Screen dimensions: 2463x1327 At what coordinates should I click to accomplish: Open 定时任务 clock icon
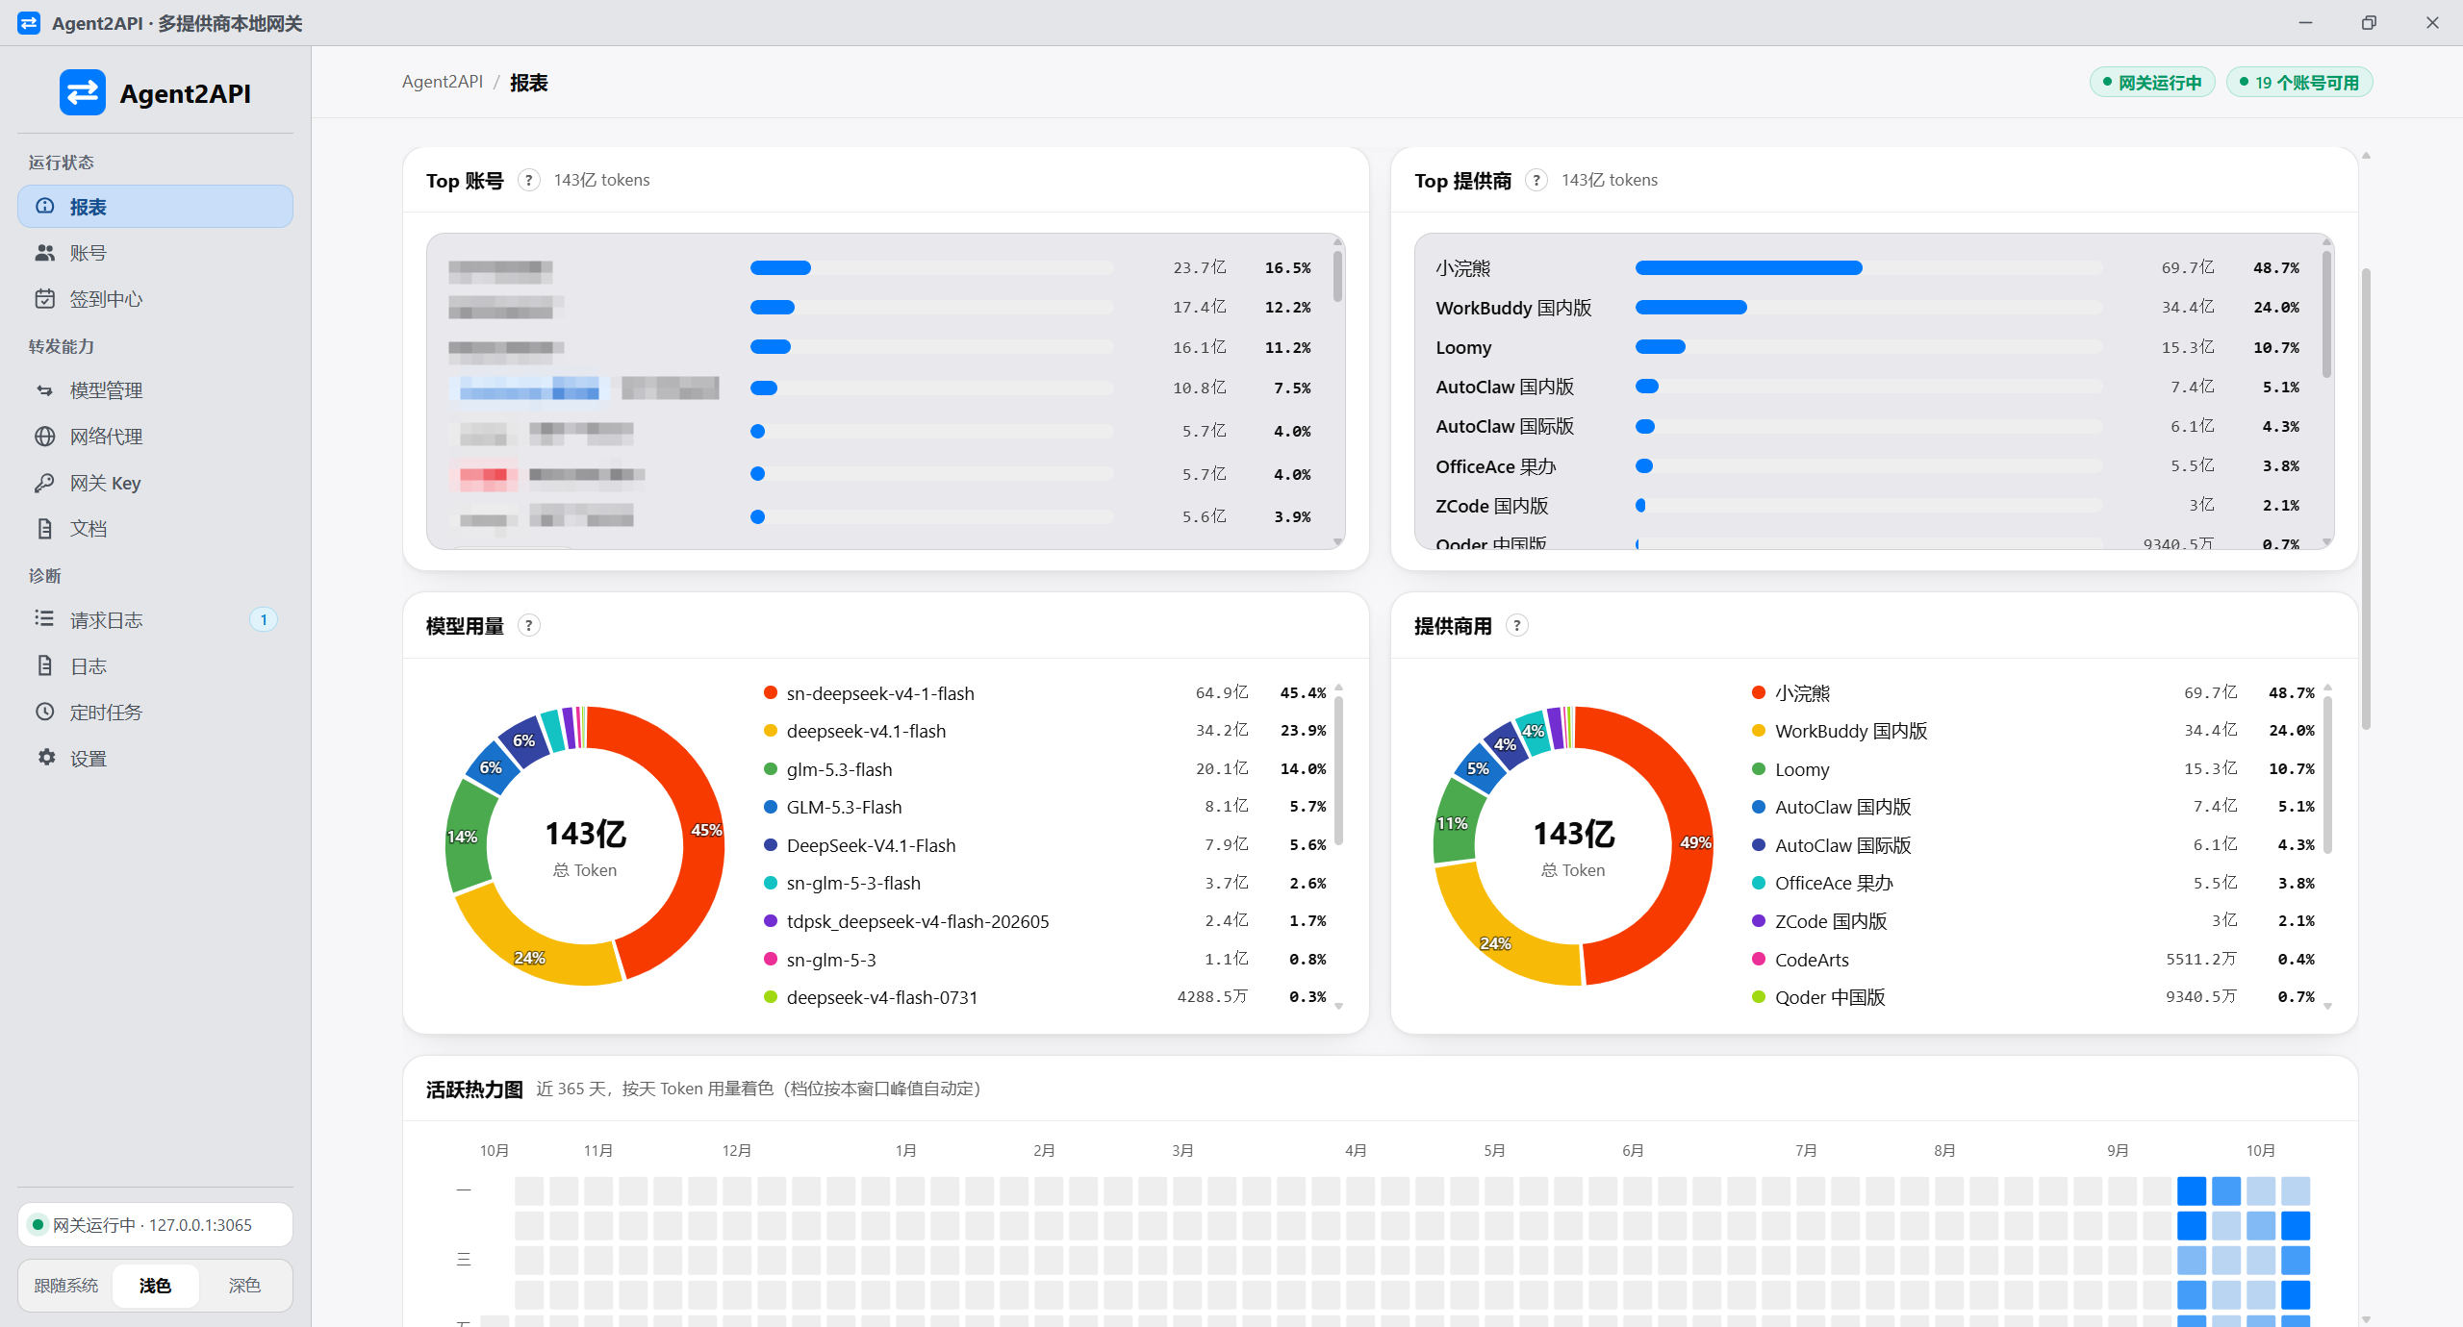pyautogui.click(x=45, y=712)
